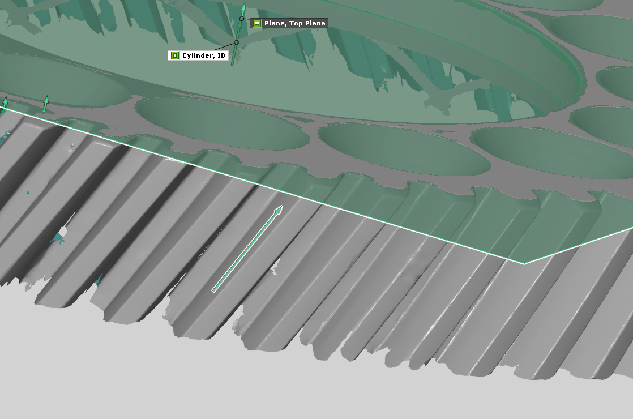The width and height of the screenshot is (633, 419).
Task: Click the plane icon in Top Plane label
Action: pos(256,23)
